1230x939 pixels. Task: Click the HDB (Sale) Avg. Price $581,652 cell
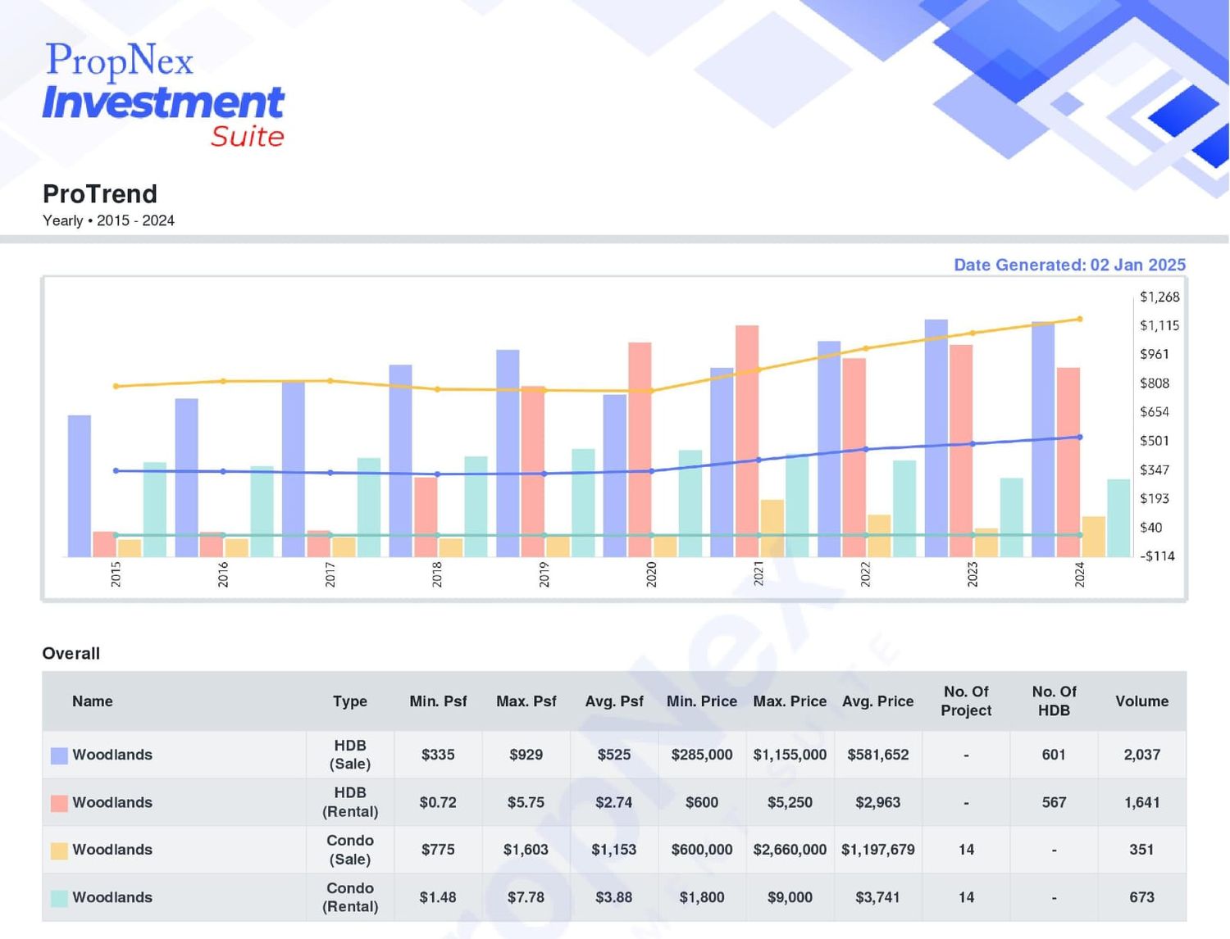pos(878,755)
